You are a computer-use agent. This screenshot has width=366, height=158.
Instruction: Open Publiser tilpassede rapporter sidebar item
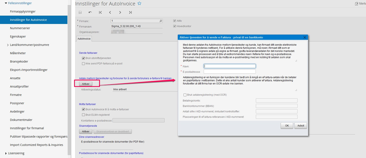[39, 137]
